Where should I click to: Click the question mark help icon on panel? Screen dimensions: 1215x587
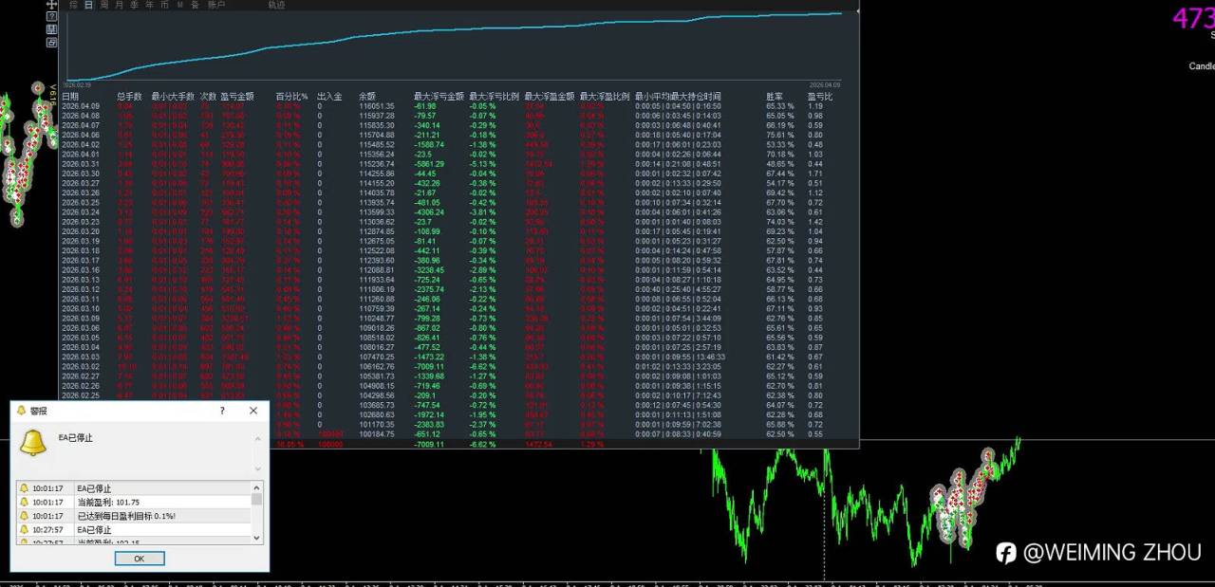51,17
